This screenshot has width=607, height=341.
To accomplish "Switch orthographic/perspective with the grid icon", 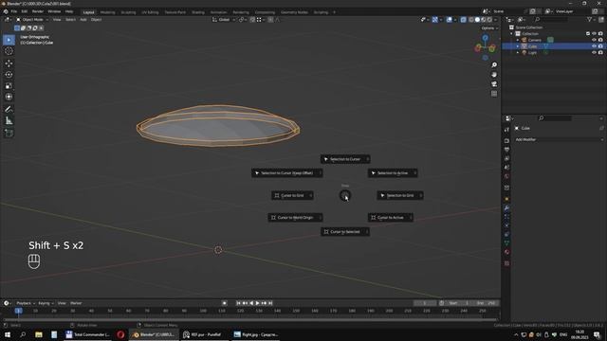I will point(494,94).
